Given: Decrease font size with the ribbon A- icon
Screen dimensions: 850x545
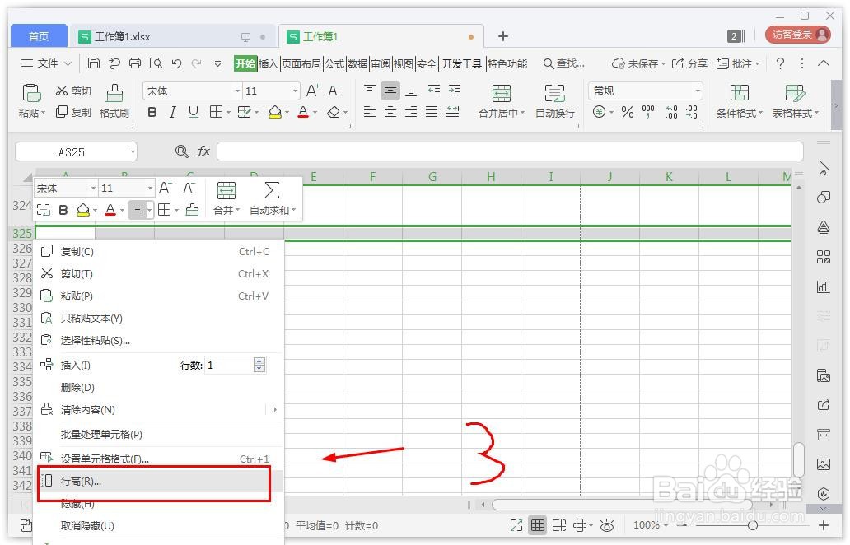Looking at the screenshot, I should (x=334, y=91).
